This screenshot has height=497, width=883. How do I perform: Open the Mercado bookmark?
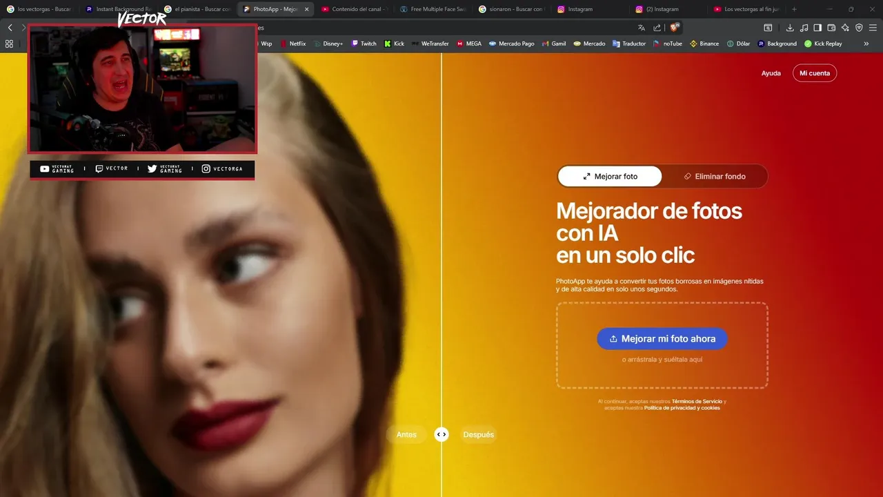[589, 43]
